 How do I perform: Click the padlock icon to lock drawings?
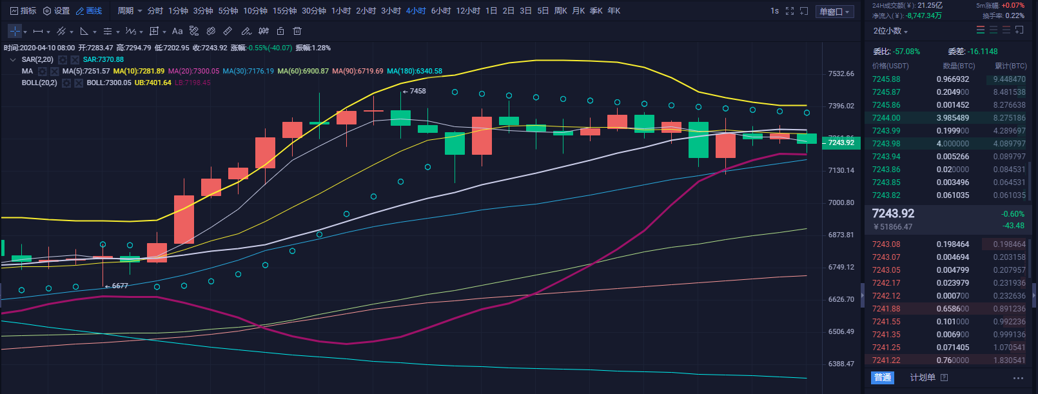point(280,31)
